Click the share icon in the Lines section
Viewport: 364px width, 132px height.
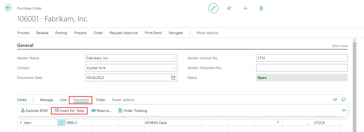[335, 100]
